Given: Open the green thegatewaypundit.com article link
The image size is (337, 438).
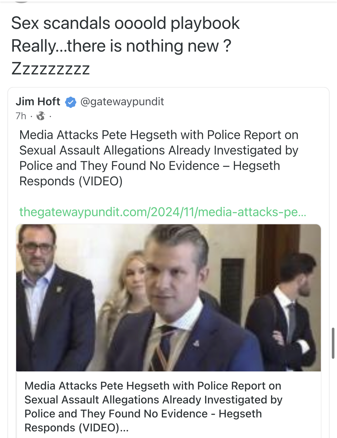Looking at the screenshot, I should point(162,212).
